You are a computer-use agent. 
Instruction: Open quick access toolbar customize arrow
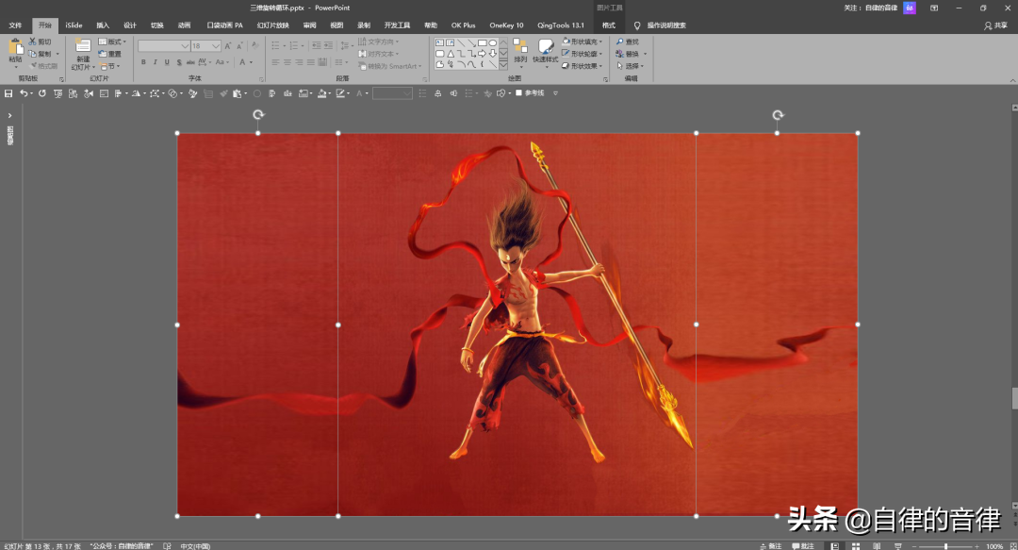tap(555, 93)
